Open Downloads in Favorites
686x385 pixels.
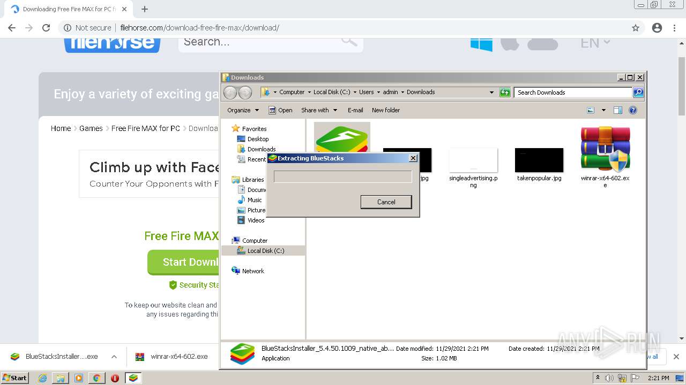tap(262, 149)
